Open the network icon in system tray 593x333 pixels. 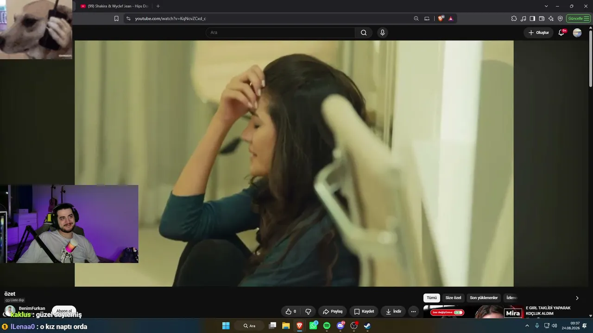pos(547,326)
